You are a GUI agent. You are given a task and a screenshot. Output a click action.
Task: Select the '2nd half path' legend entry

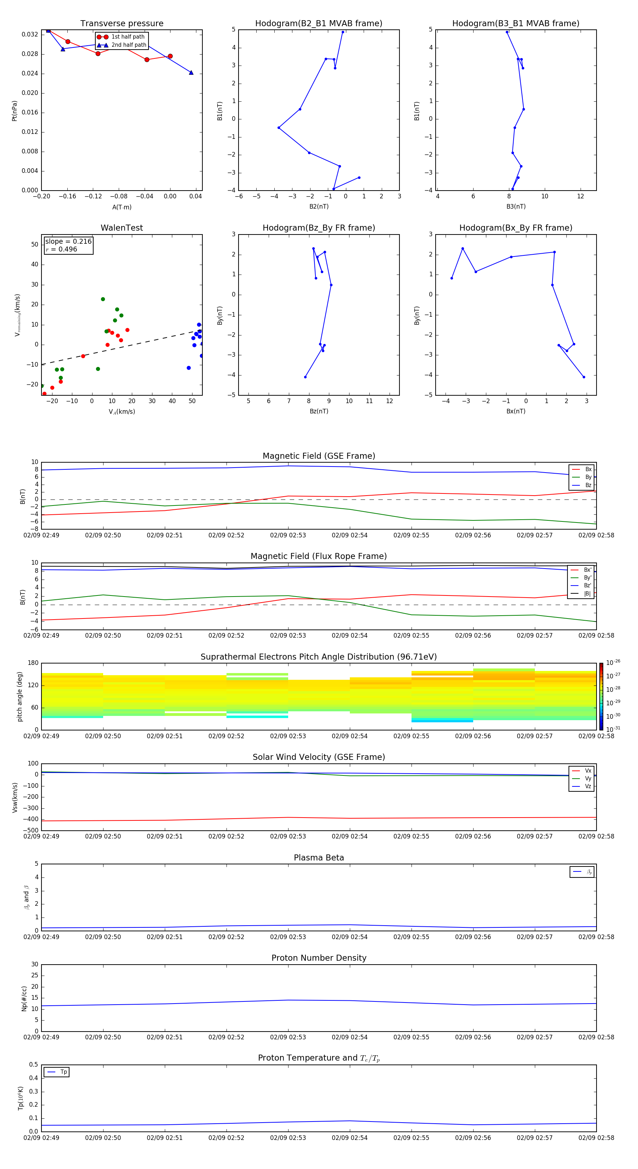121,45
